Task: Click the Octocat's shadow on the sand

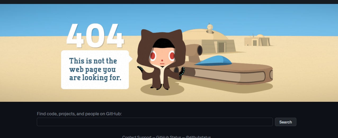Action: point(162,90)
